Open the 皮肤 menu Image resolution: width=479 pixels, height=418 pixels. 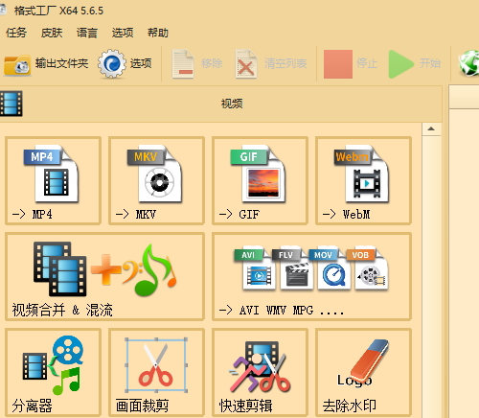point(52,33)
